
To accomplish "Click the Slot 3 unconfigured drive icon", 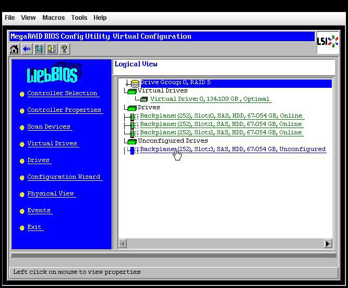I will [133, 150].
